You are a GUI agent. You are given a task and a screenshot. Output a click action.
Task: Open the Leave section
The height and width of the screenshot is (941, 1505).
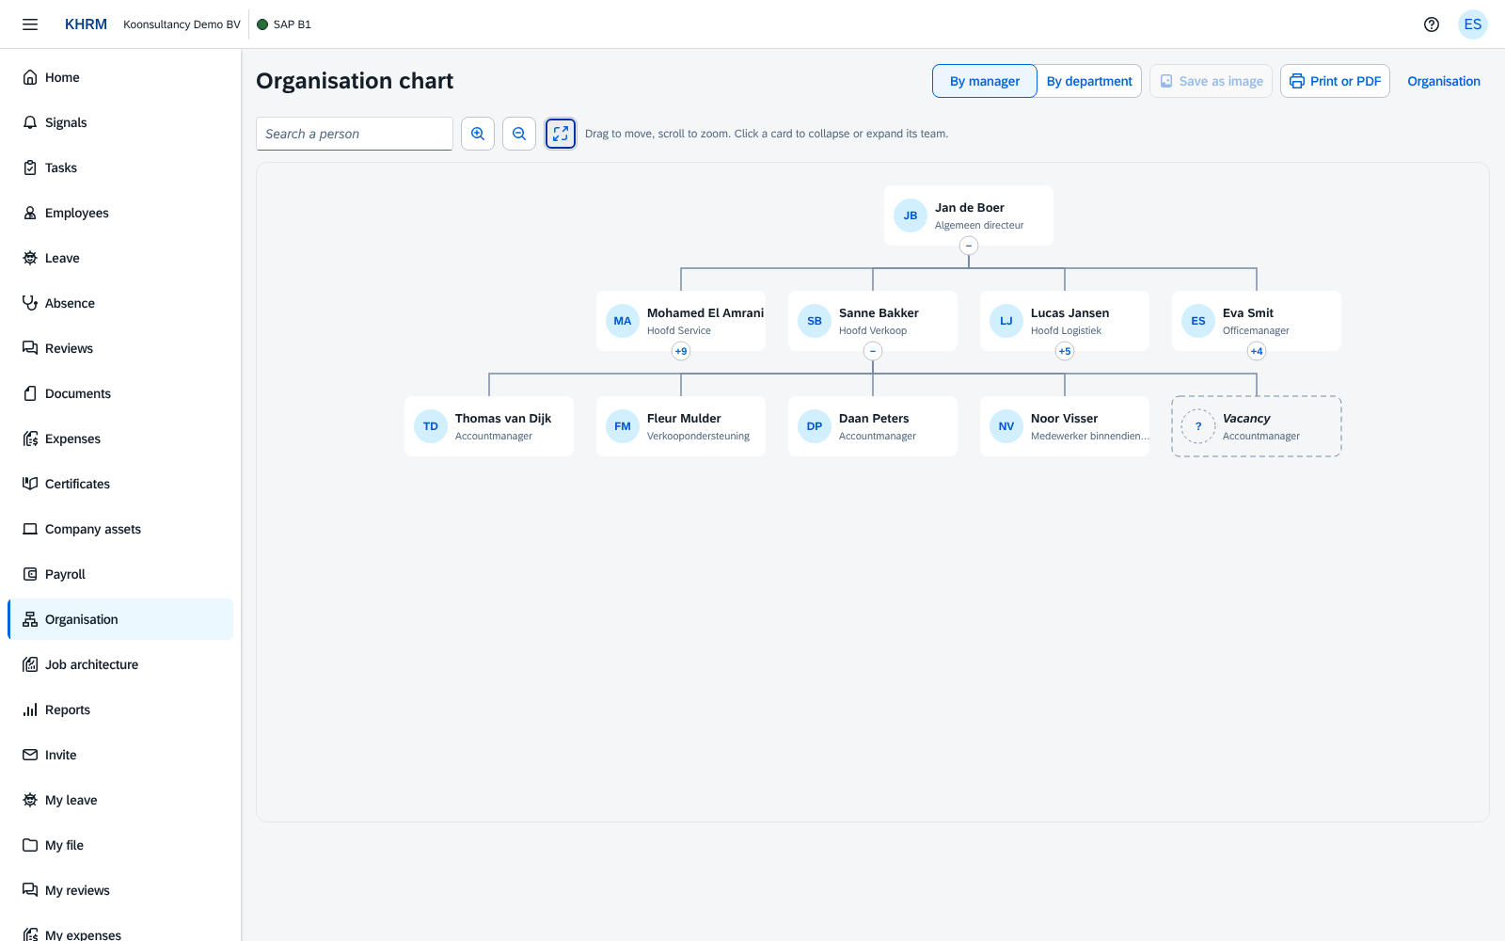coord(120,258)
